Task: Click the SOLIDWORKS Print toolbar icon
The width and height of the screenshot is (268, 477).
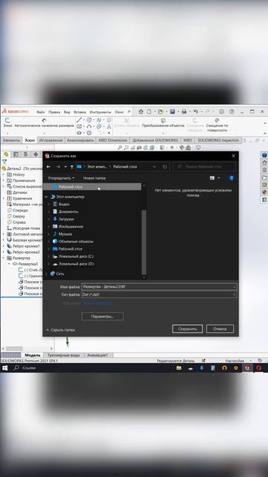Action: click(184, 112)
